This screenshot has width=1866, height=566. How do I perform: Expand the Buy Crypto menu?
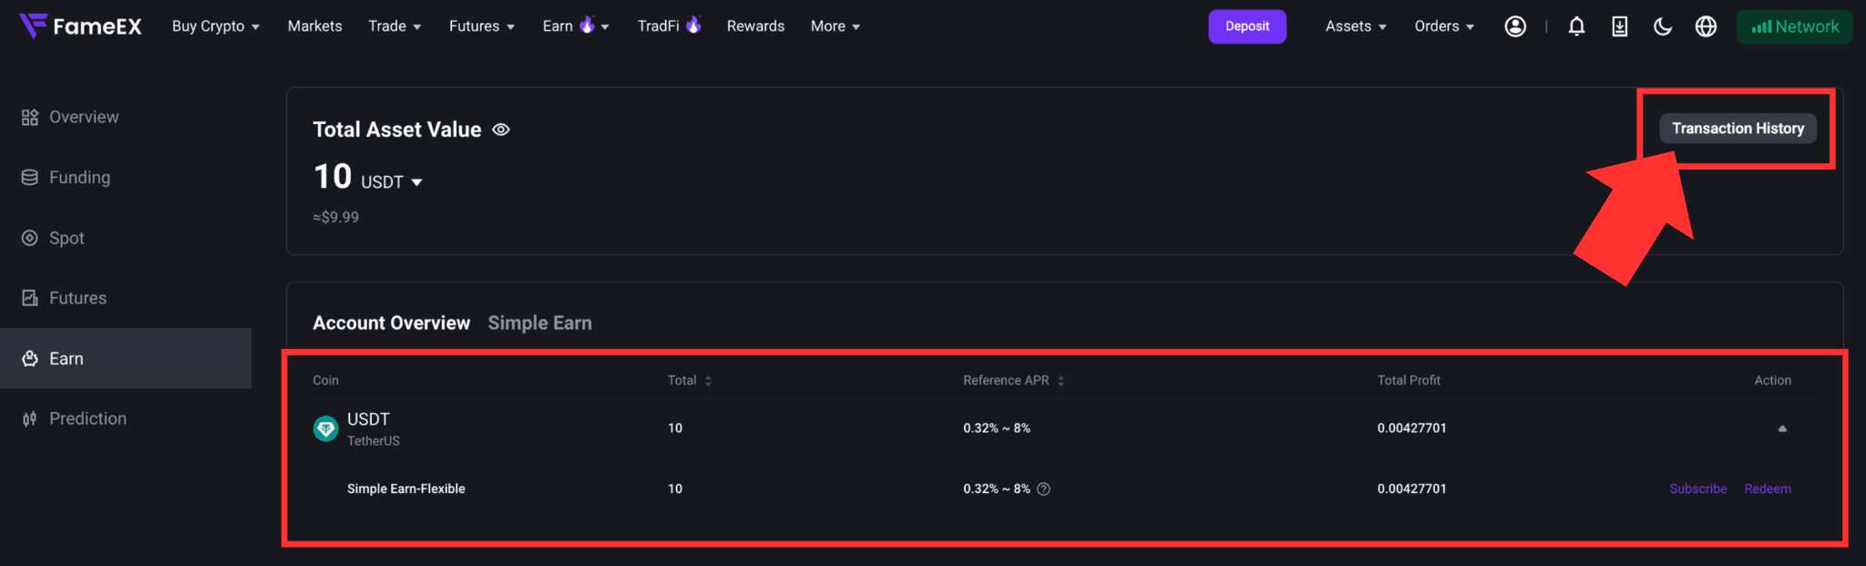[x=216, y=26]
